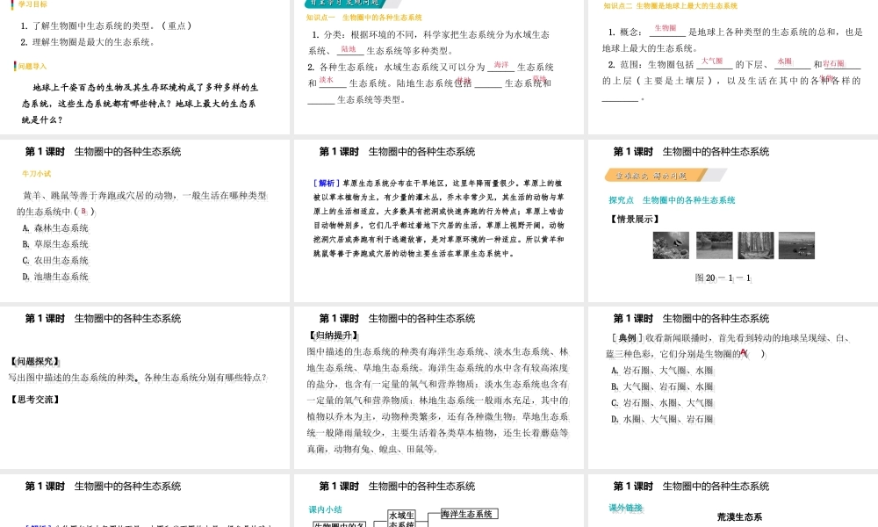Screen dimensions: 878x527
Task: Click the 牛刀小试 label
Action: pos(36,174)
